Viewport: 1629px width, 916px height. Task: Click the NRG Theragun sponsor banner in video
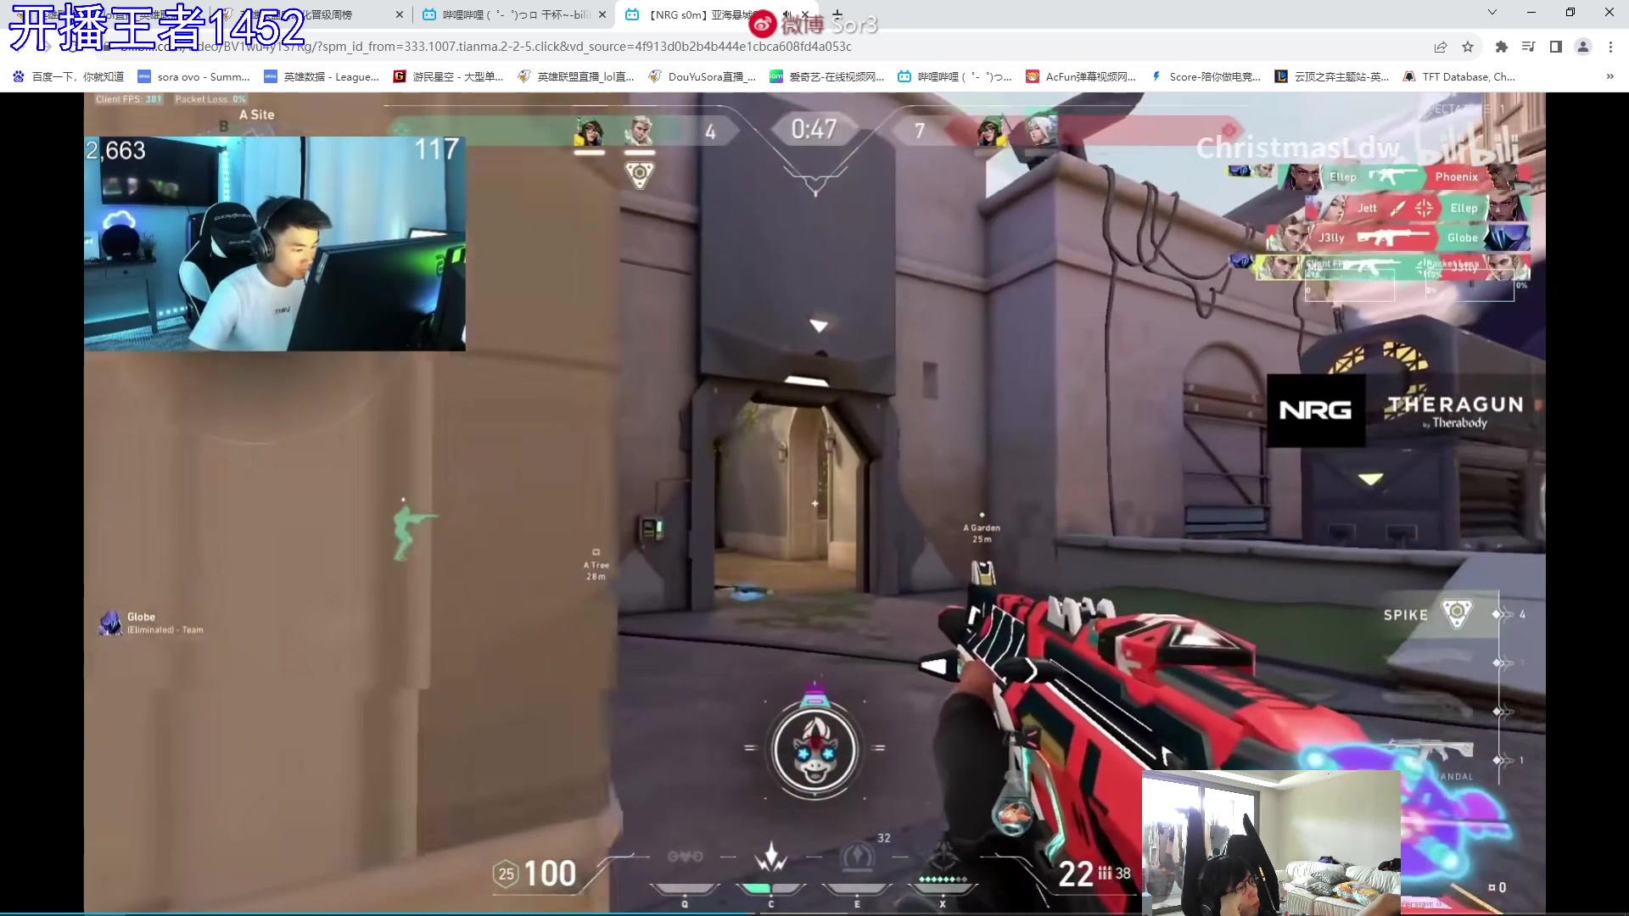1404,411
